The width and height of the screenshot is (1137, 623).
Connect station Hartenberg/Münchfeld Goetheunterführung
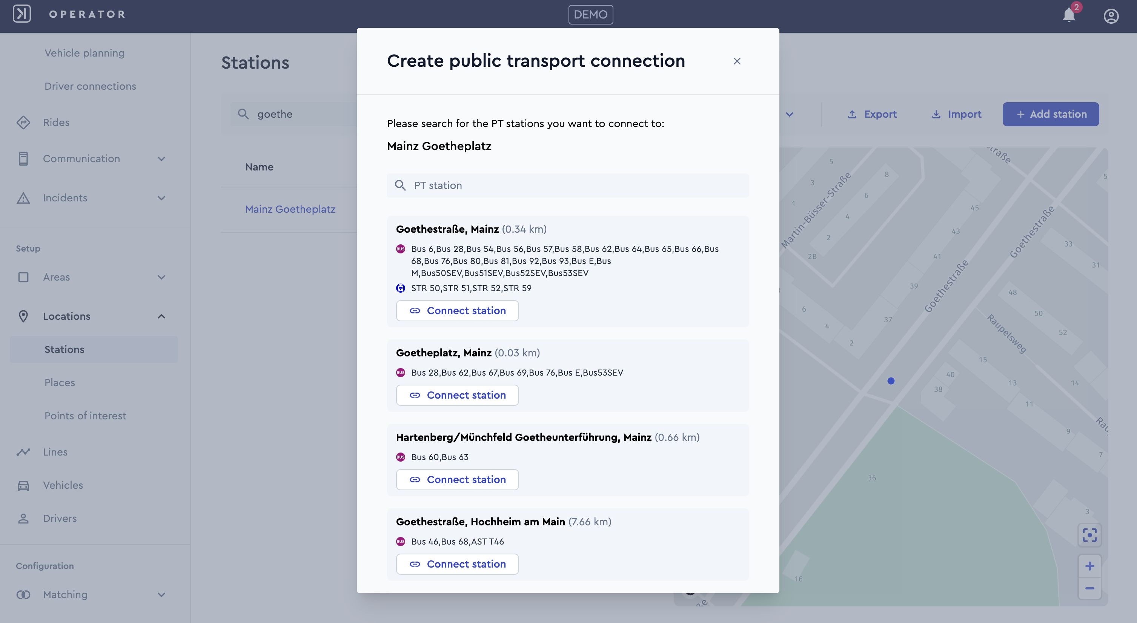point(457,480)
